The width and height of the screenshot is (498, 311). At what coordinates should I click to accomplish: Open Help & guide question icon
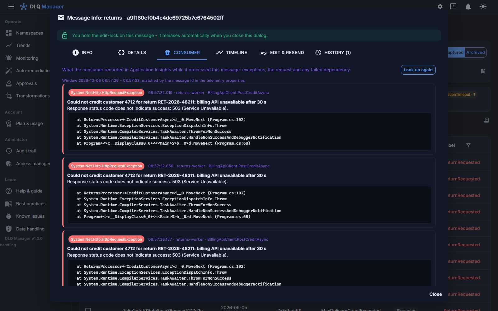(9, 191)
